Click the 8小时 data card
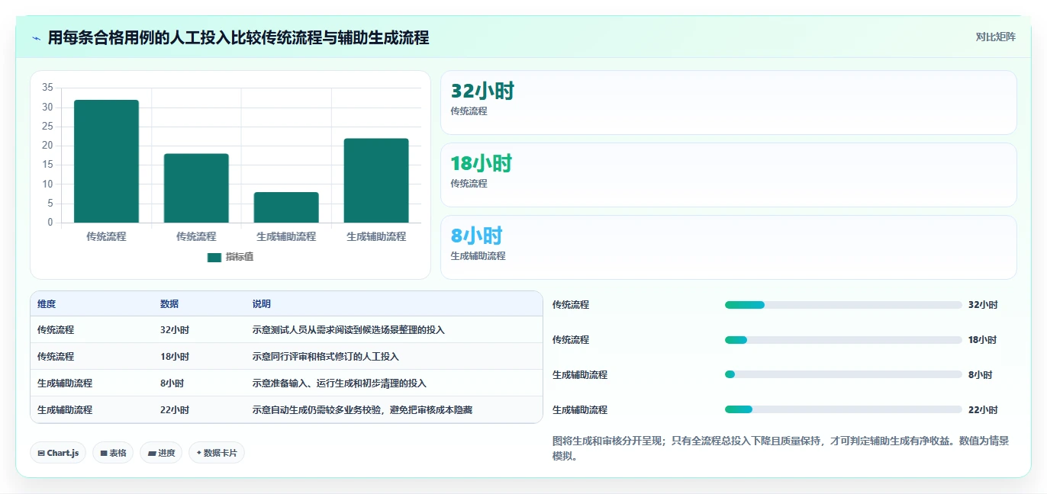The height and width of the screenshot is (494, 1047). tap(729, 248)
